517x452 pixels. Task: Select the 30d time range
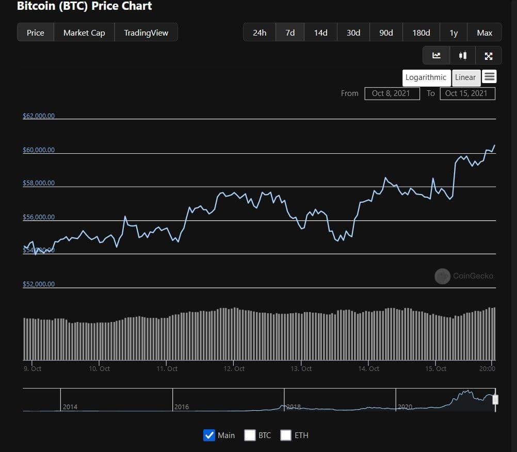(x=353, y=33)
